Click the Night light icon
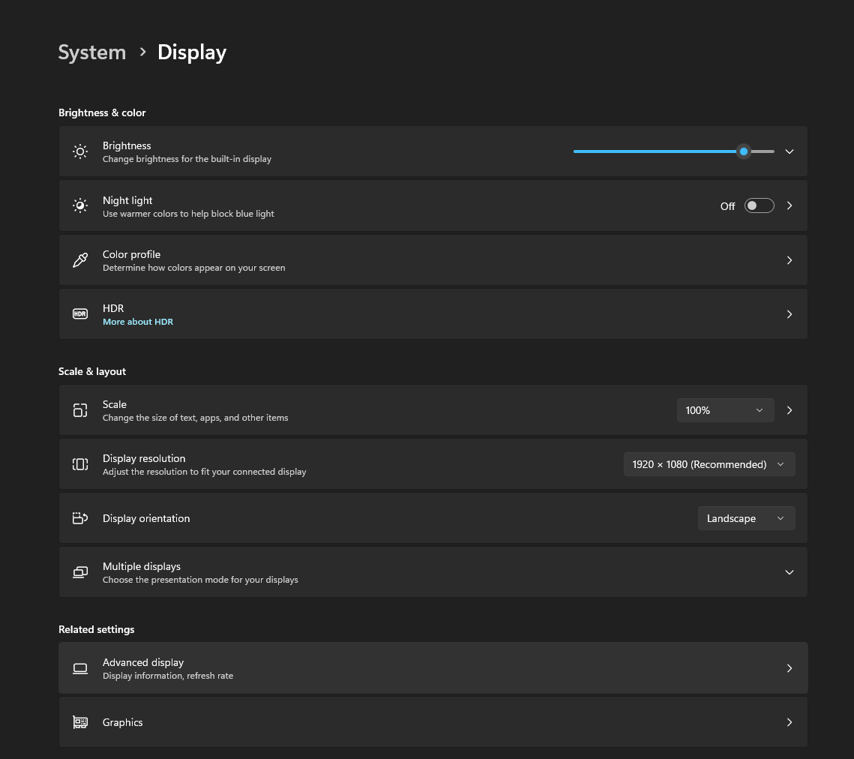The height and width of the screenshot is (759, 854). click(x=80, y=205)
